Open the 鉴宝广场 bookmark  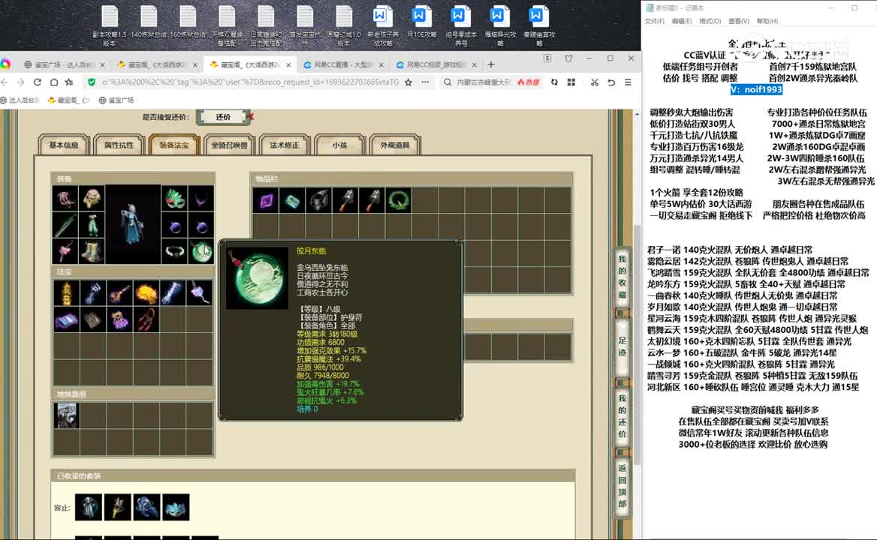[116, 100]
